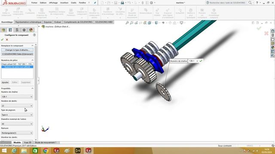The image size is (275, 154).
Task: Open the Options gear icon in top toolbar
Action: coord(151,3)
